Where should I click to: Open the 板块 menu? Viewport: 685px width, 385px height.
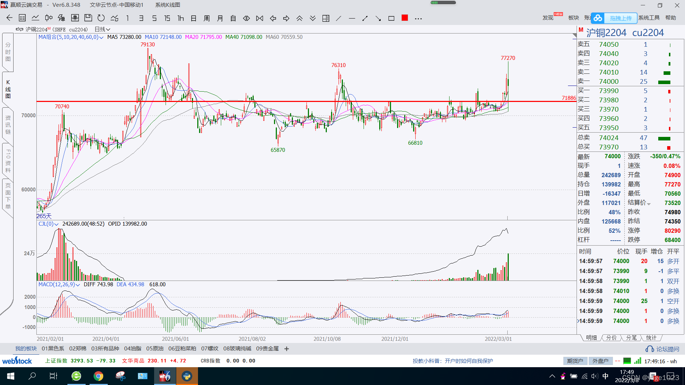[573, 18]
